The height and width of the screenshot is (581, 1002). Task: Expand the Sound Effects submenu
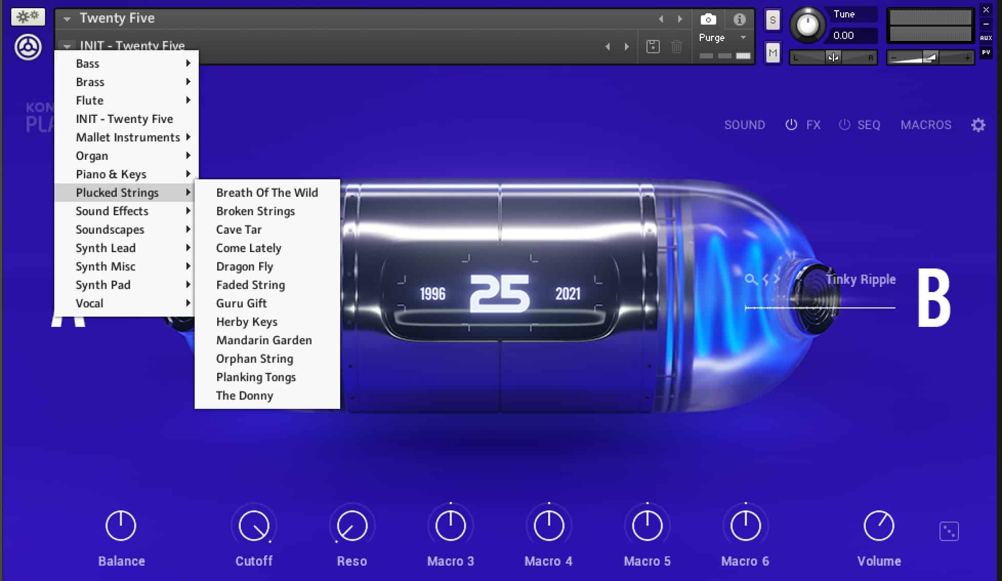tap(126, 211)
